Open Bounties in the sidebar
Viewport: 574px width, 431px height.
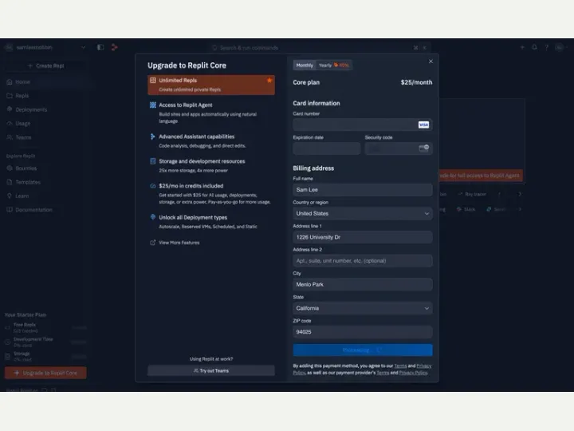(45, 168)
